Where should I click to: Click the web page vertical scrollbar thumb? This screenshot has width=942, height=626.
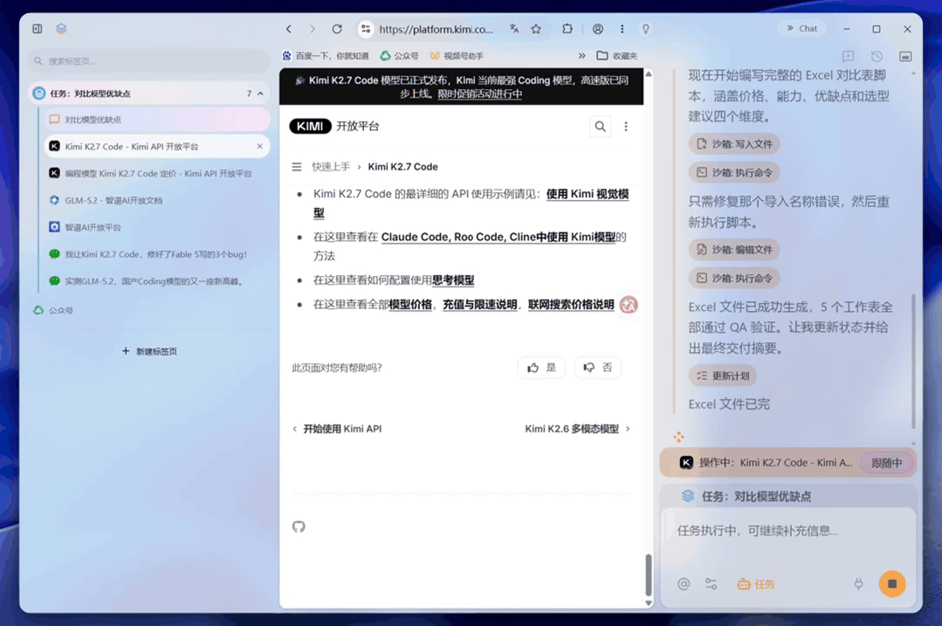pos(649,574)
